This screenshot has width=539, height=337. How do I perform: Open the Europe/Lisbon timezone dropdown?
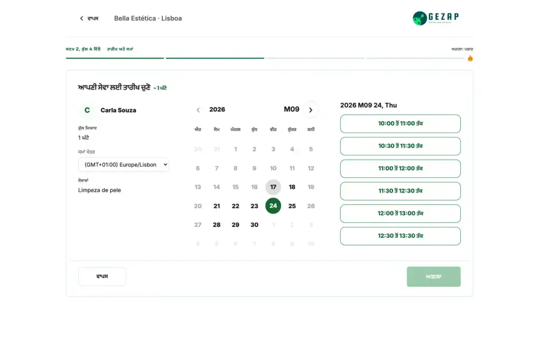pos(123,164)
